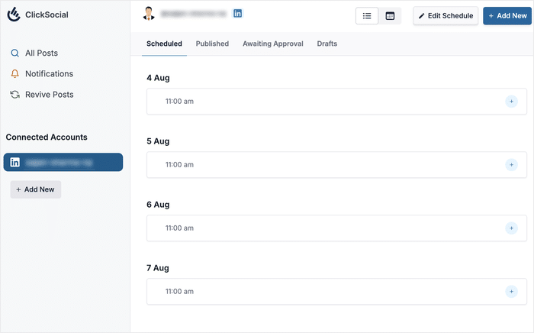Image resolution: width=534 pixels, height=333 pixels.
Task: Click the ClickSocial brand name text
Action: (47, 15)
